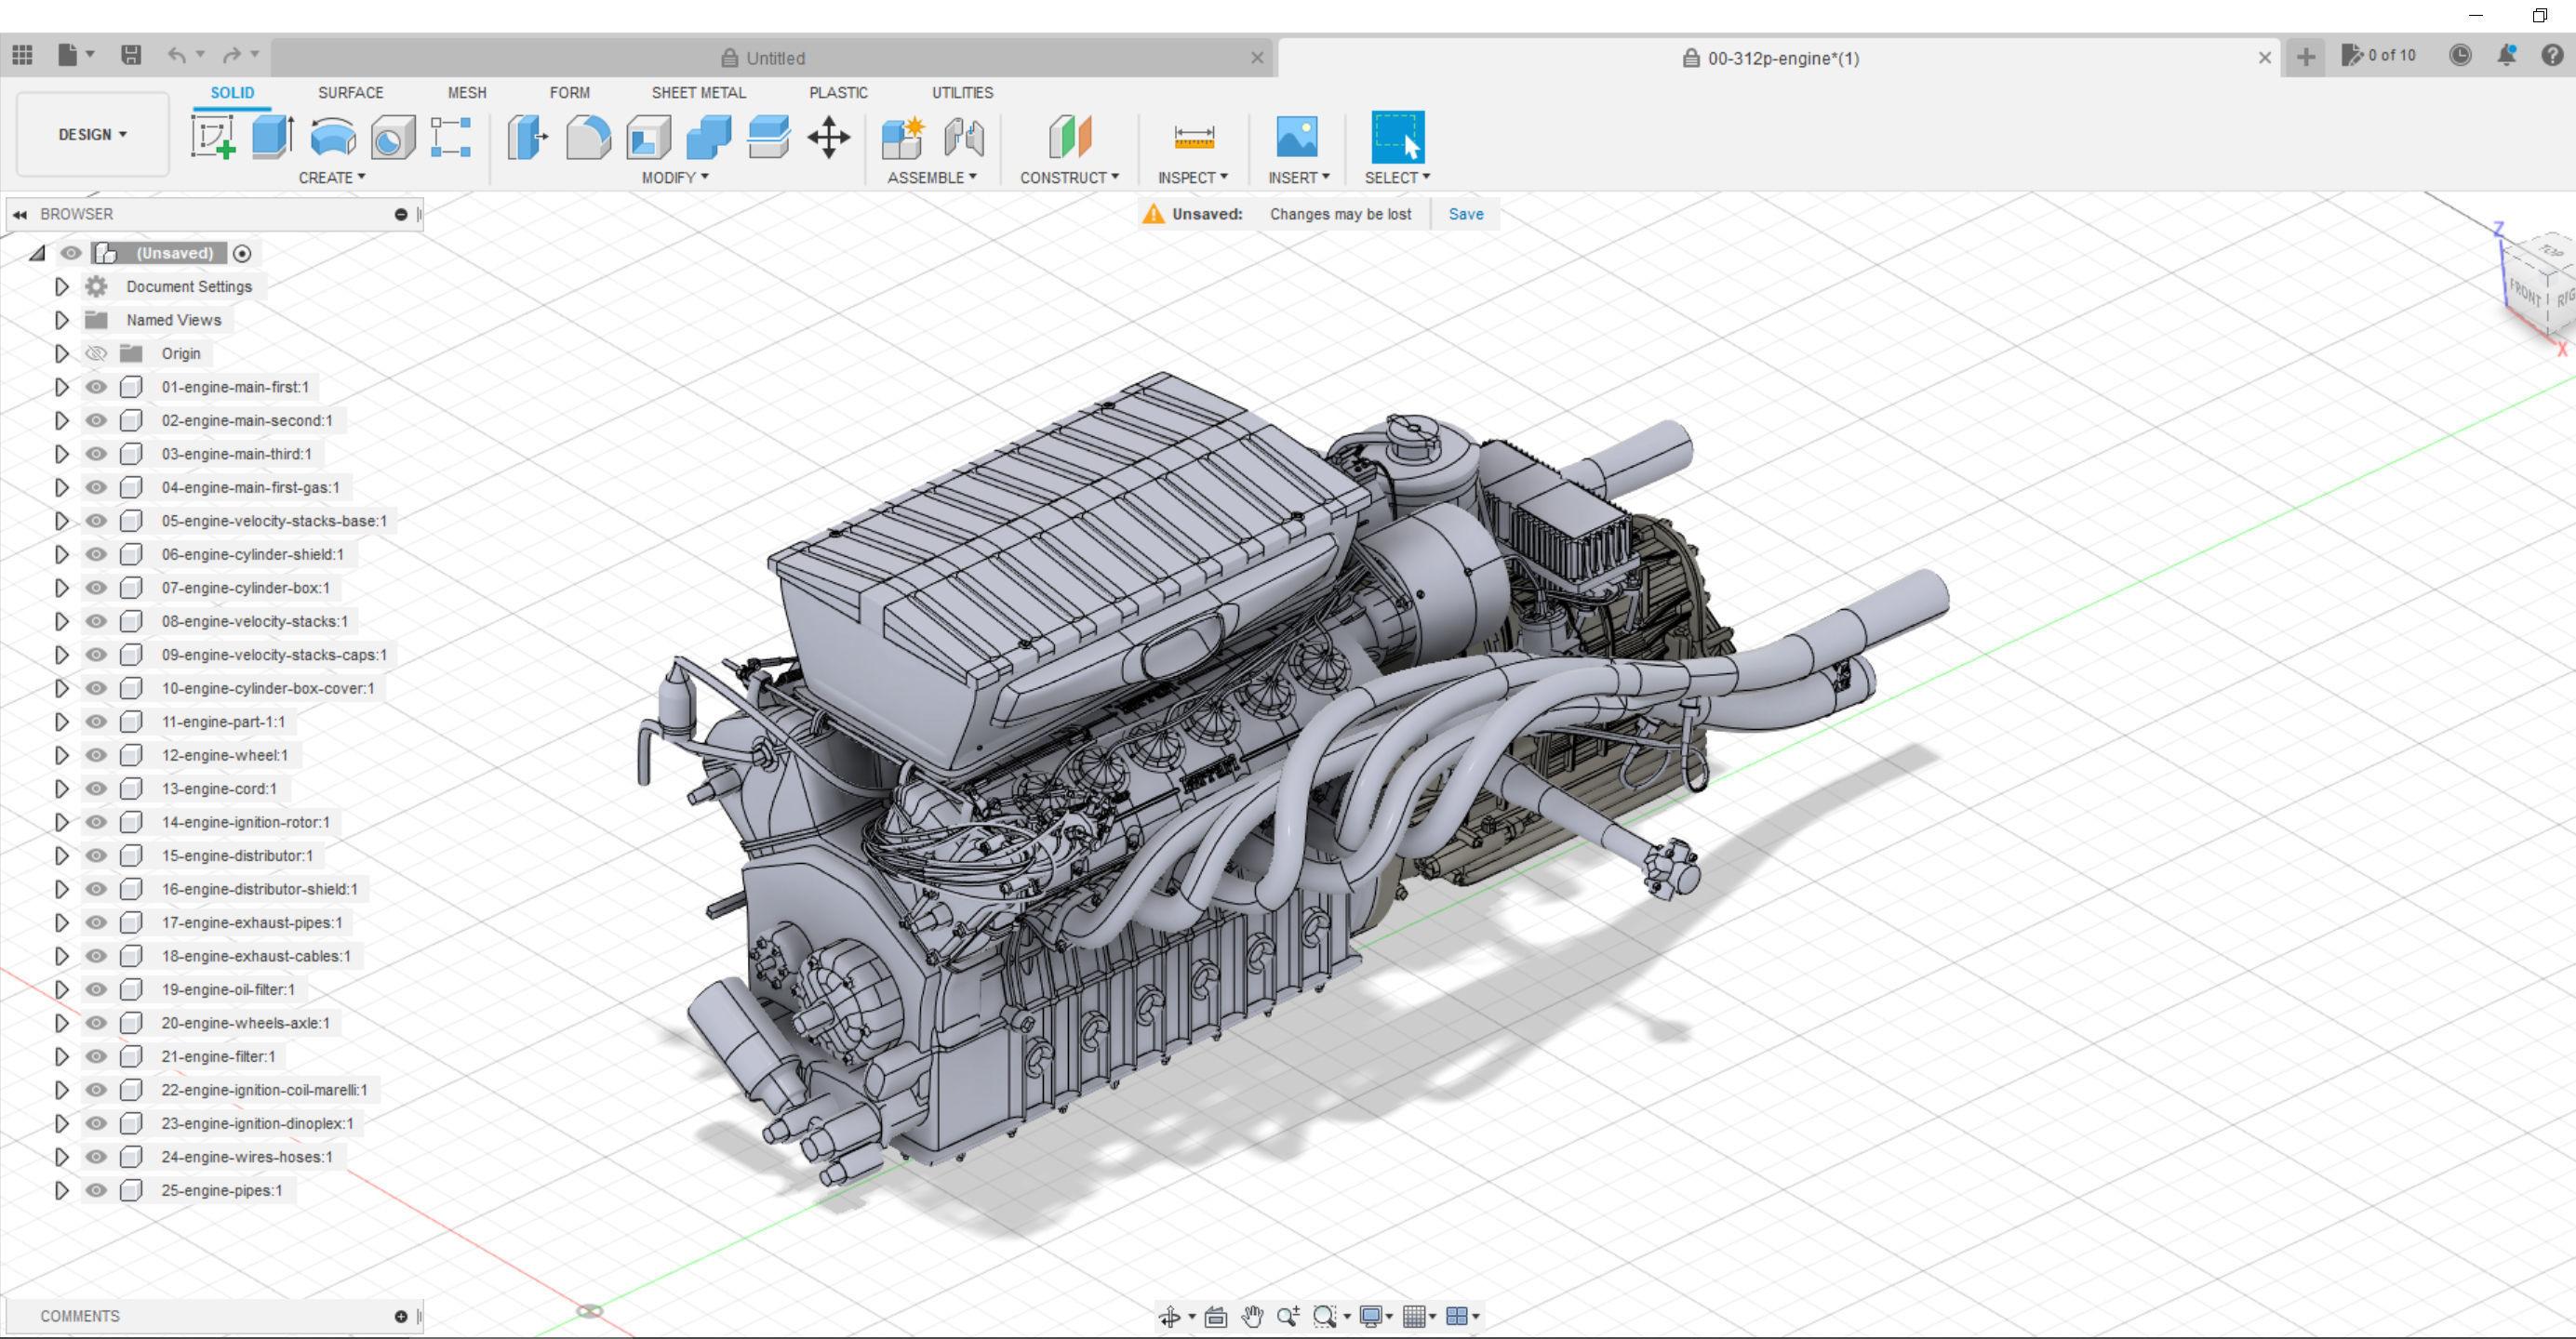Select the Extrude tool icon
This screenshot has height=1339, width=2576.
pos(272,137)
